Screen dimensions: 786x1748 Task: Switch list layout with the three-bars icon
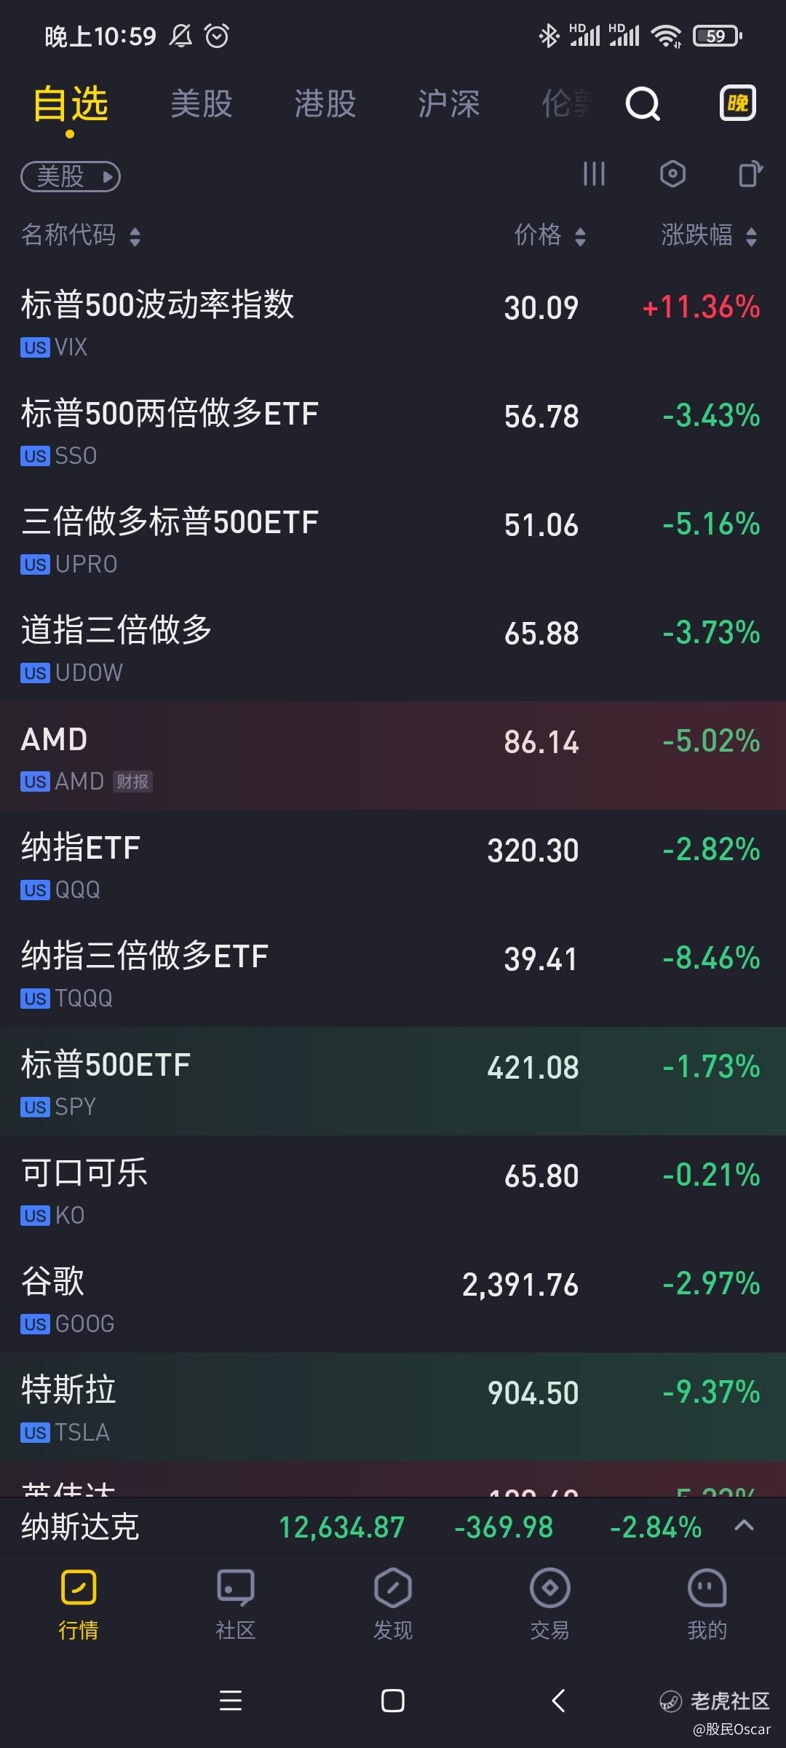594,175
